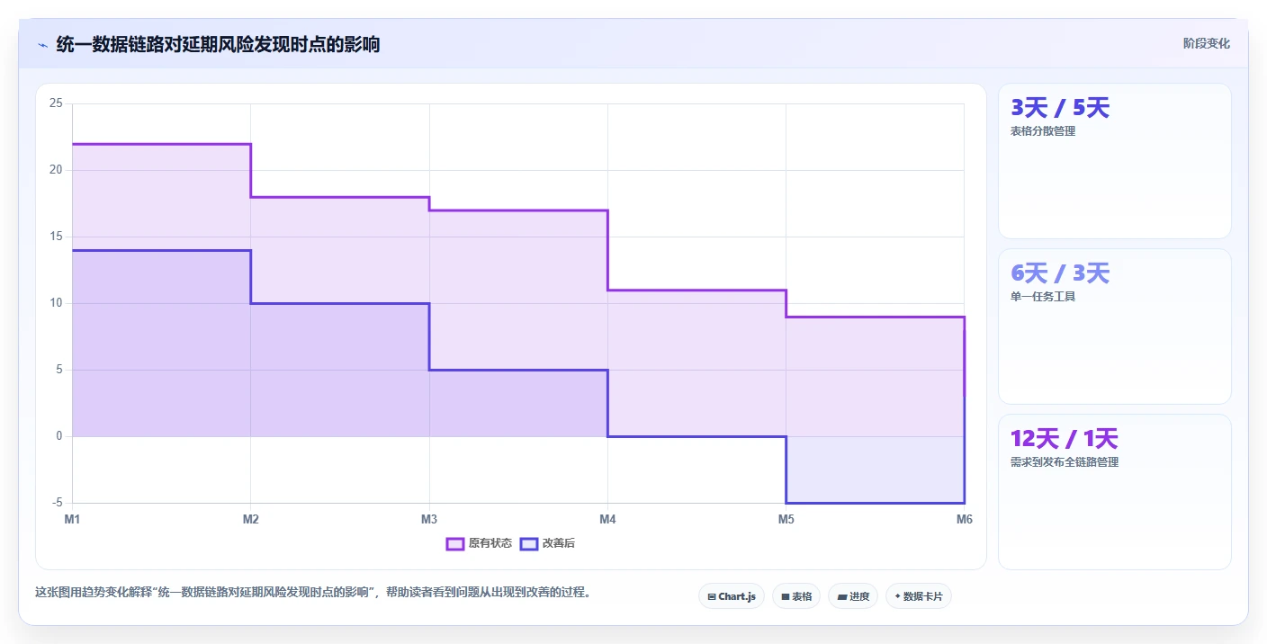This screenshot has height=644, width=1267.
Task: Click the M1 x-axis label
Action: coord(72,519)
